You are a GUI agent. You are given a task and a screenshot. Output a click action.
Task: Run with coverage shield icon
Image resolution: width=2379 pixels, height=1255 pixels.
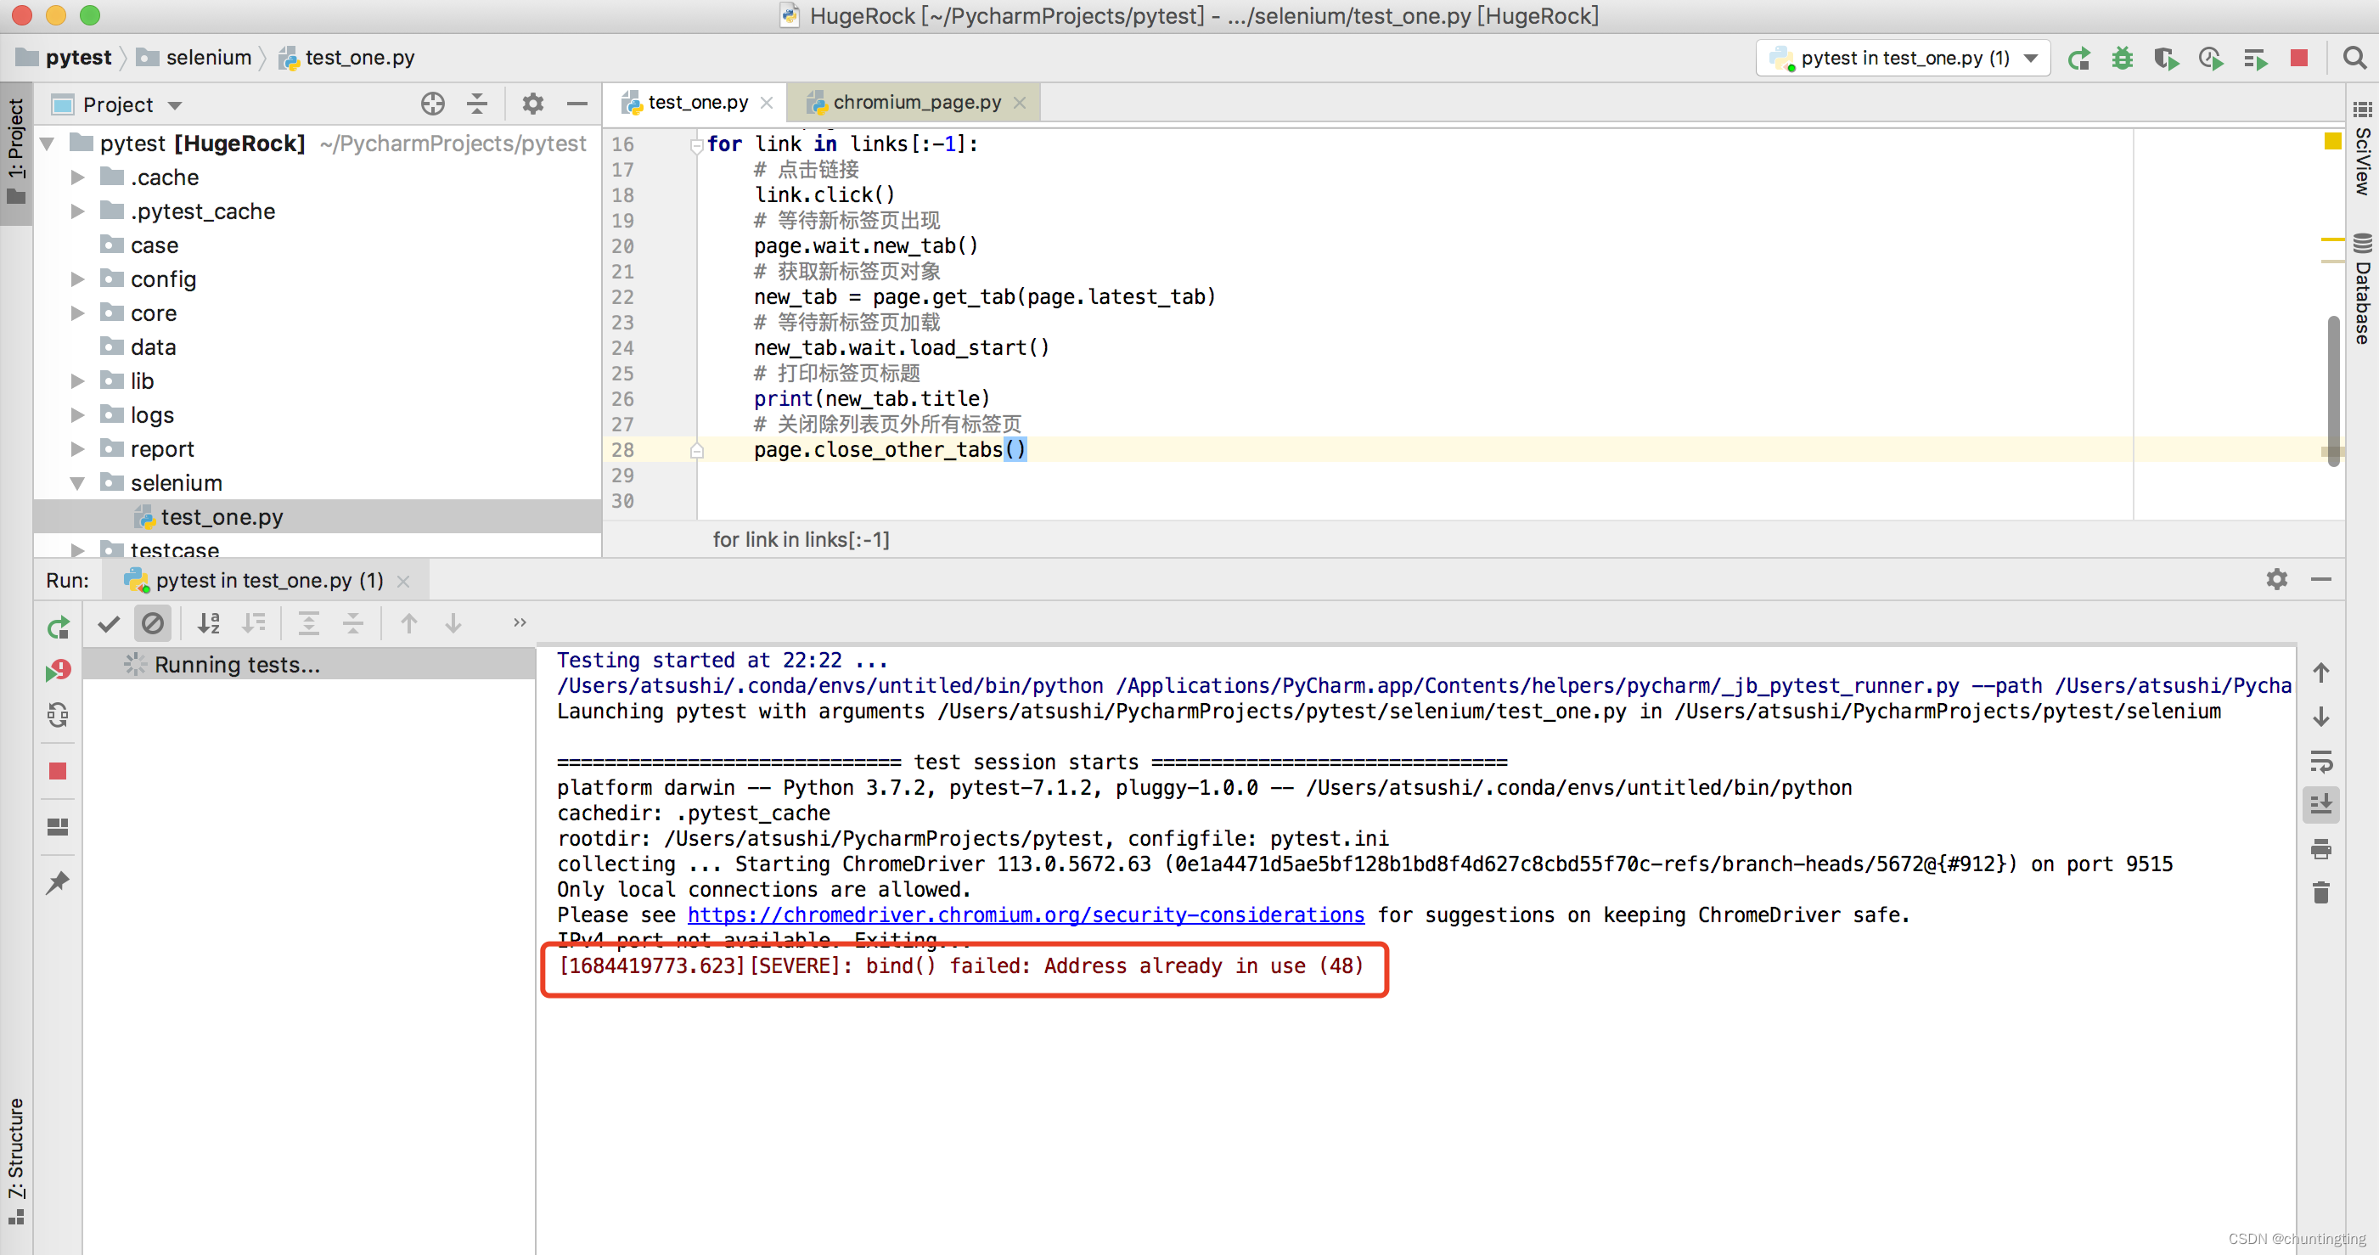[2167, 59]
